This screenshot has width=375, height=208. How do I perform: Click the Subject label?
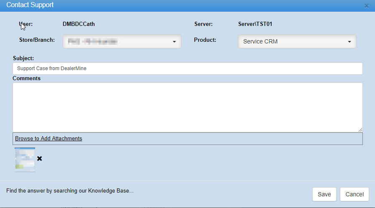click(23, 58)
